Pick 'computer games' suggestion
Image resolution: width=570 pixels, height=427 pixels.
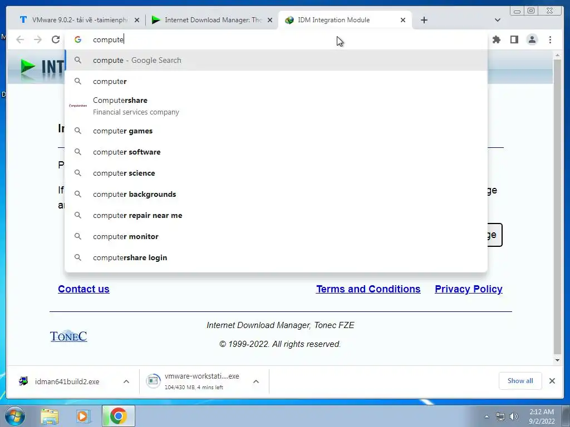276,131
